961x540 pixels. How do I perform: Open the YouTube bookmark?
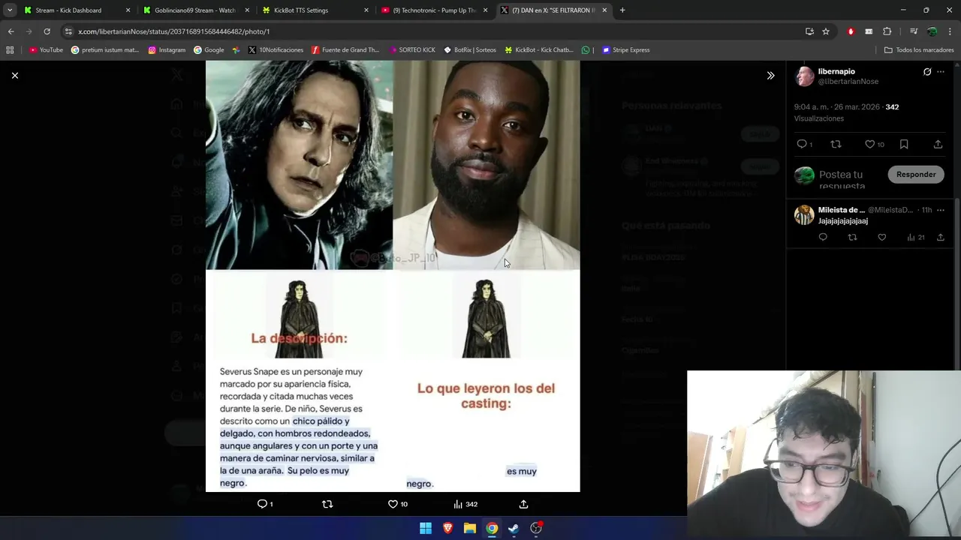tap(46, 50)
